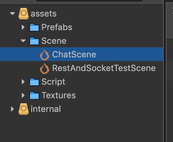
Task: Expand the Prefabs folder arrow
Action: (x=23, y=27)
